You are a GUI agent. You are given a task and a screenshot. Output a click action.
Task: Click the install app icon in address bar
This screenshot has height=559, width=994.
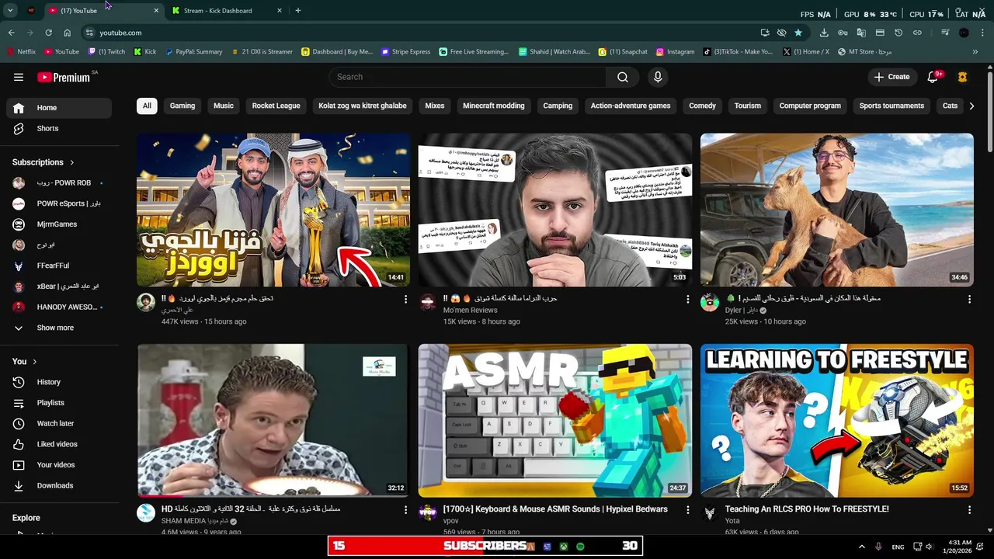765,33
